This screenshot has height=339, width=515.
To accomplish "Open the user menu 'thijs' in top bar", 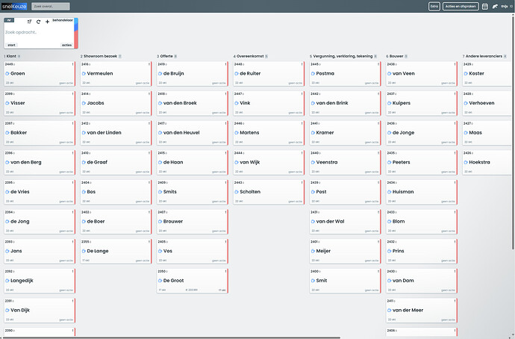I will click(x=505, y=6).
